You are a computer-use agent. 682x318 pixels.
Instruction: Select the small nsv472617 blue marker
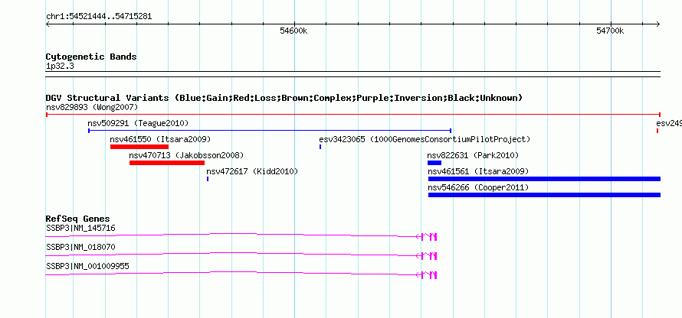[208, 179]
